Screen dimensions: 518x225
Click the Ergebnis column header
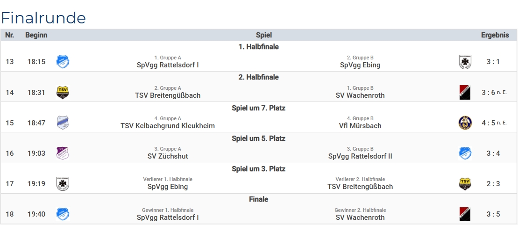495,35
